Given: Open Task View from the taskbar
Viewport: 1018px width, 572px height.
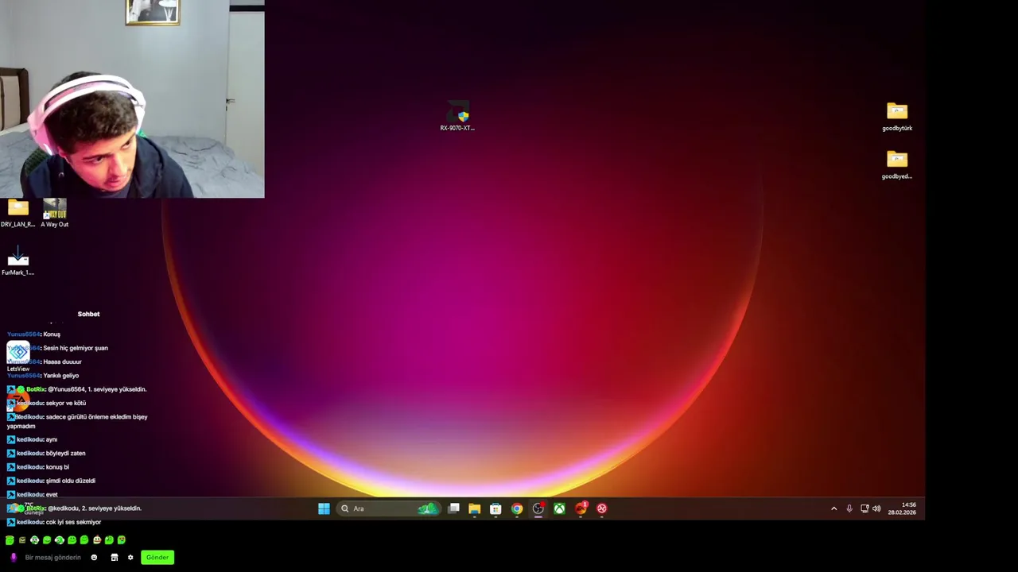Looking at the screenshot, I should click(453, 508).
